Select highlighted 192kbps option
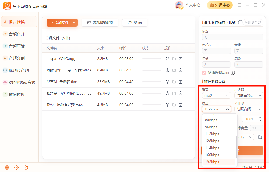269x172 pixels. tap(219, 162)
